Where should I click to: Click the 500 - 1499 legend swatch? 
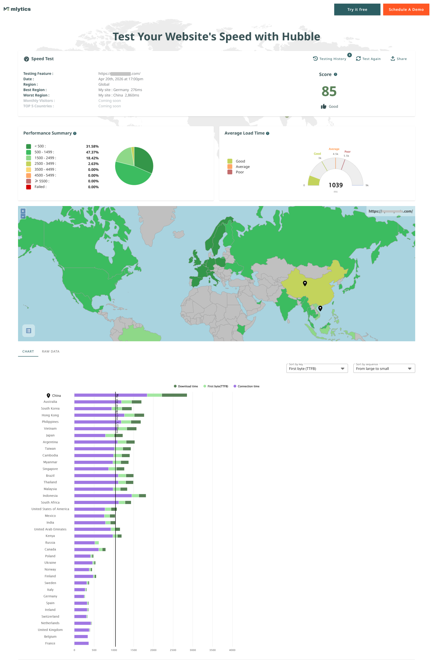29,152
